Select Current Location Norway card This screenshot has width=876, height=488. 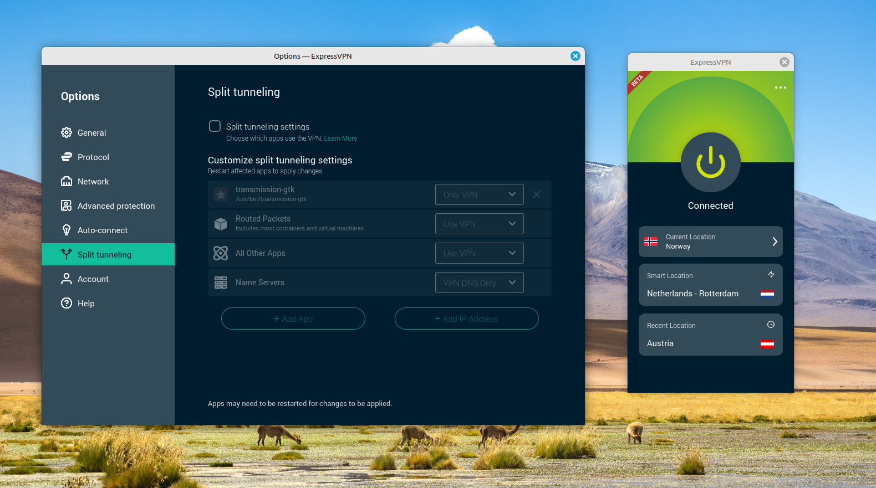pos(711,242)
